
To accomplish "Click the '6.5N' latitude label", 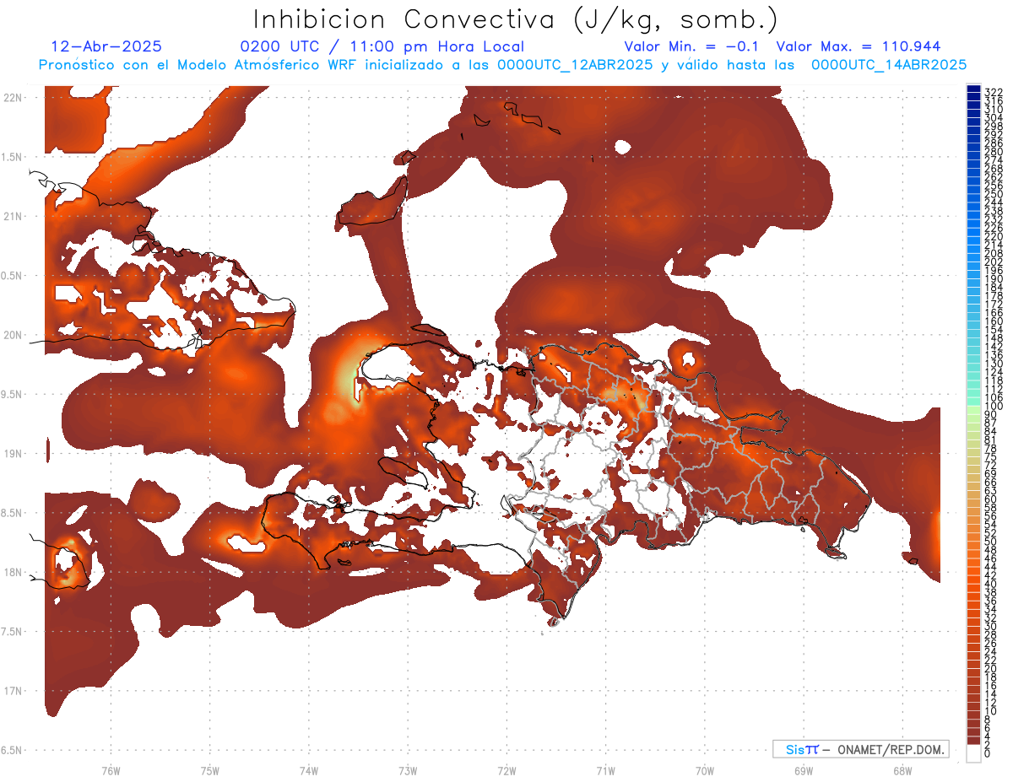I will (x=12, y=750).
